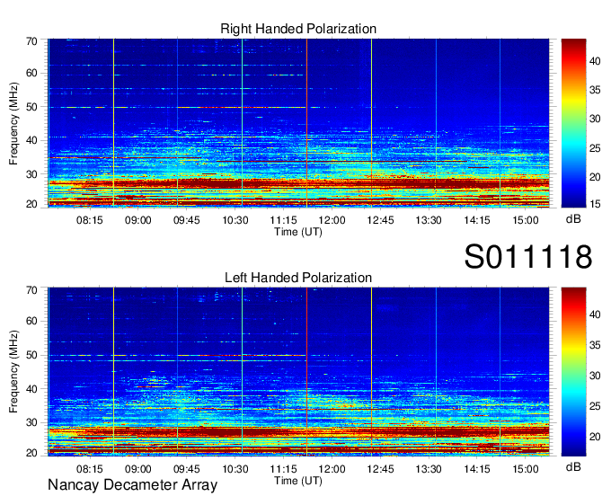Click the 14:15 tick label in bottom plot
Screen dimensions: 611x496
pyautogui.click(x=476, y=469)
